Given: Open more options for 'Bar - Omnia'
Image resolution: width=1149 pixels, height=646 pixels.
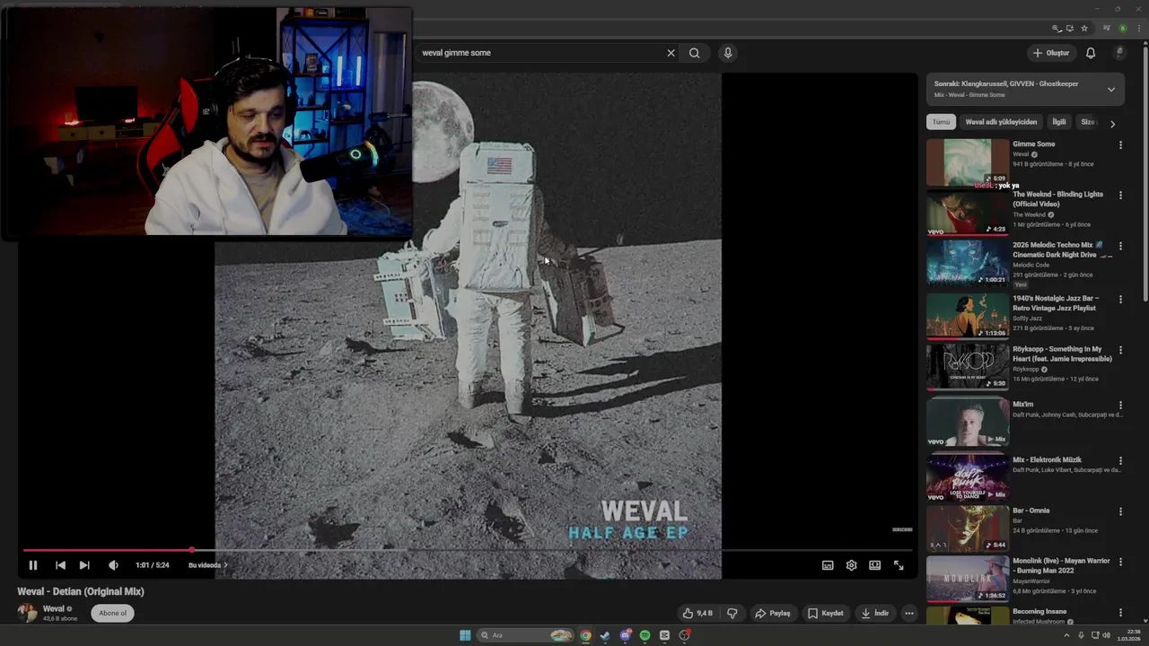Looking at the screenshot, I should pyautogui.click(x=1120, y=511).
